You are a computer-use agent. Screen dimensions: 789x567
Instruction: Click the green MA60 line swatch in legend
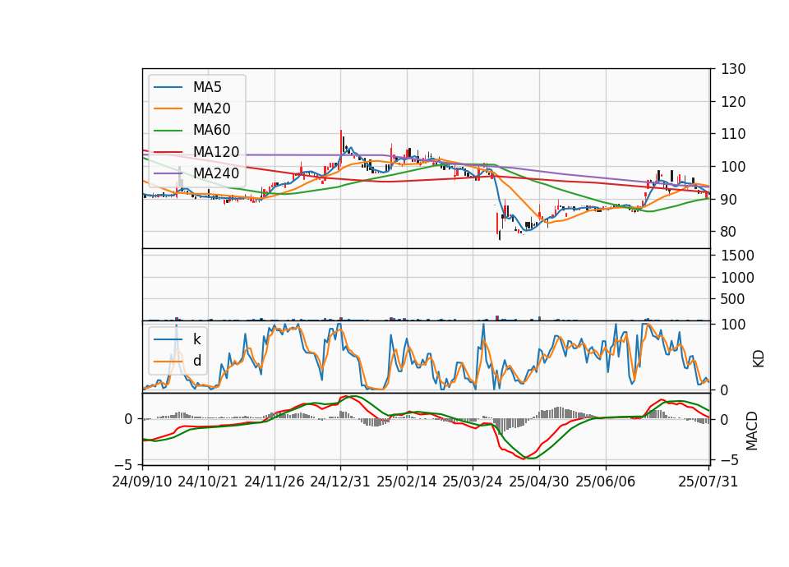(168, 130)
